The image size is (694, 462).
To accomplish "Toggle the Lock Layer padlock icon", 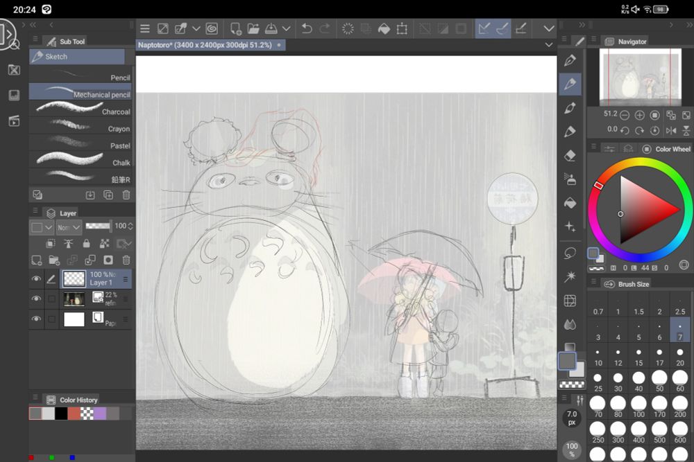I will (x=86, y=243).
